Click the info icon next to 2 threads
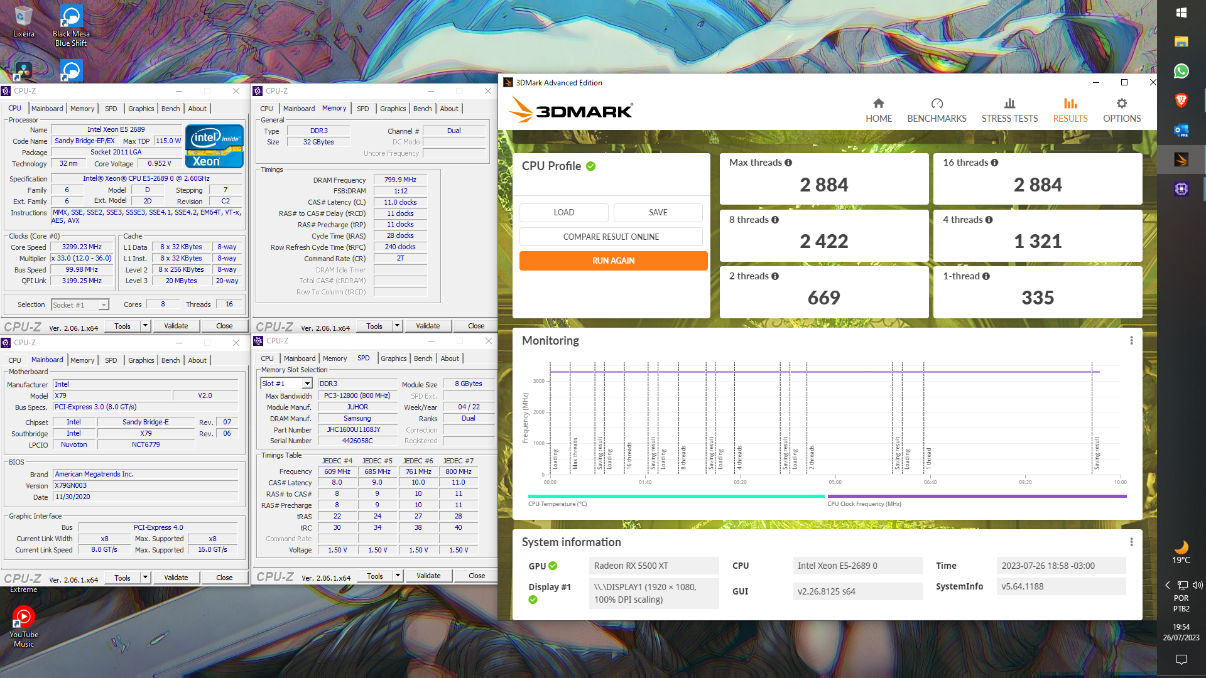This screenshot has width=1206, height=678. (775, 276)
